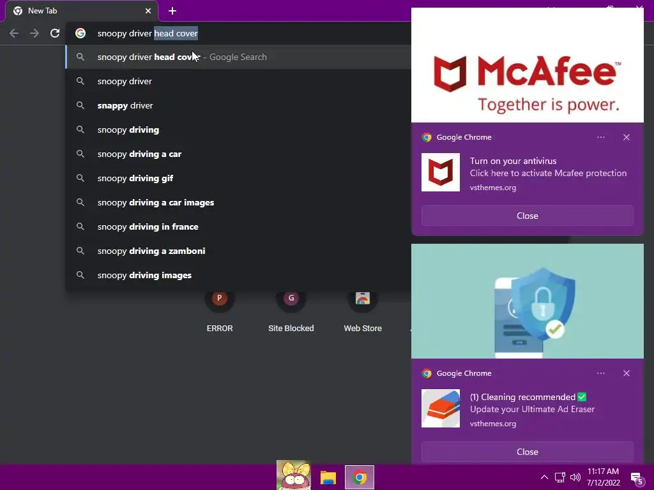Image resolution: width=654 pixels, height=490 pixels.
Task: Click 'Turn on your antivirus' notification text
Action: tap(513, 161)
